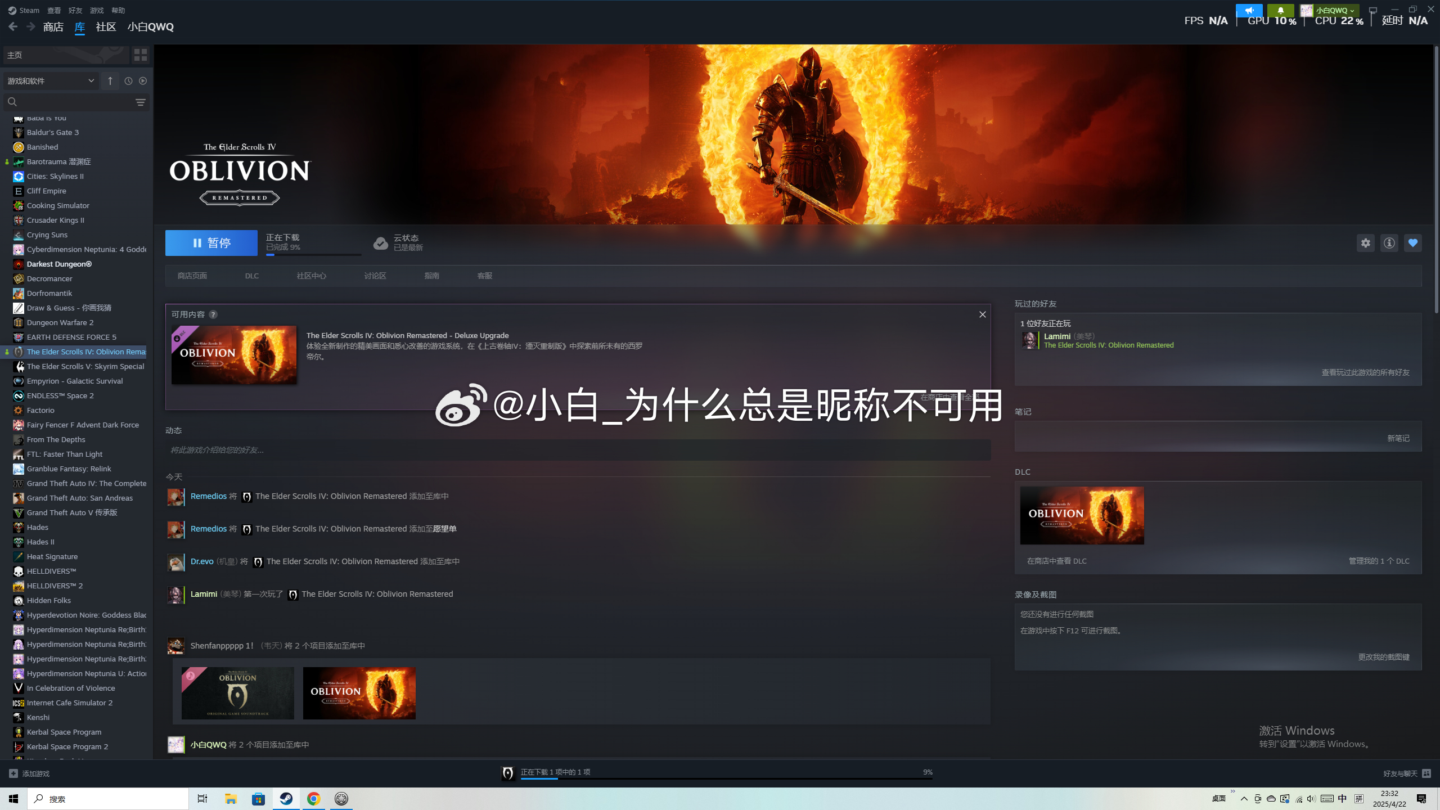Open the game's 商店页面 link
This screenshot has width=1440, height=810.
pyautogui.click(x=192, y=276)
